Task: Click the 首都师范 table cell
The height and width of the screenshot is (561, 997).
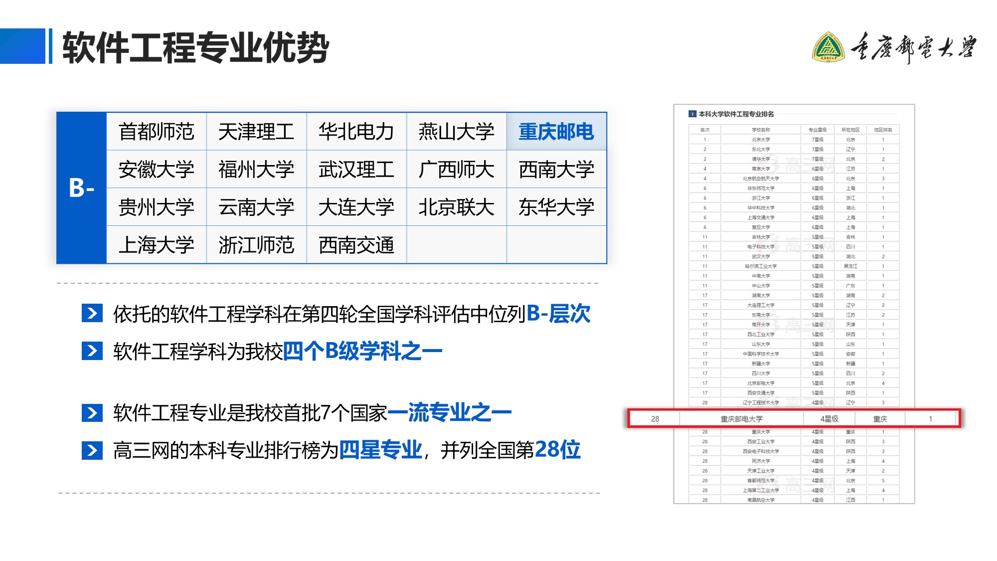Action: [157, 132]
